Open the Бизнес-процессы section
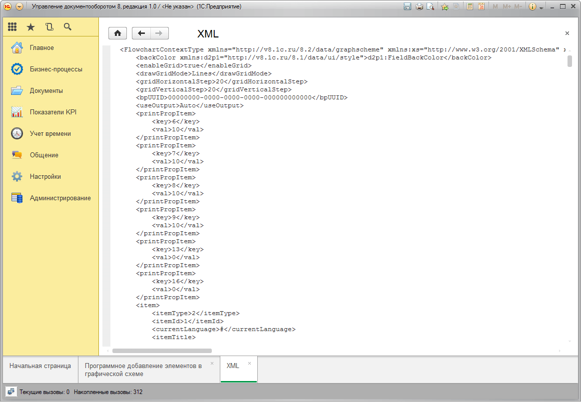 click(56, 69)
